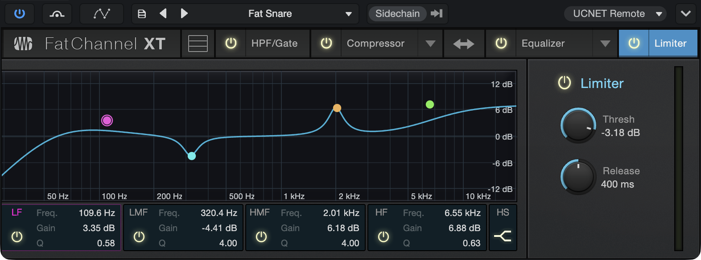Select the orange HMF band node

(x=337, y=108)
